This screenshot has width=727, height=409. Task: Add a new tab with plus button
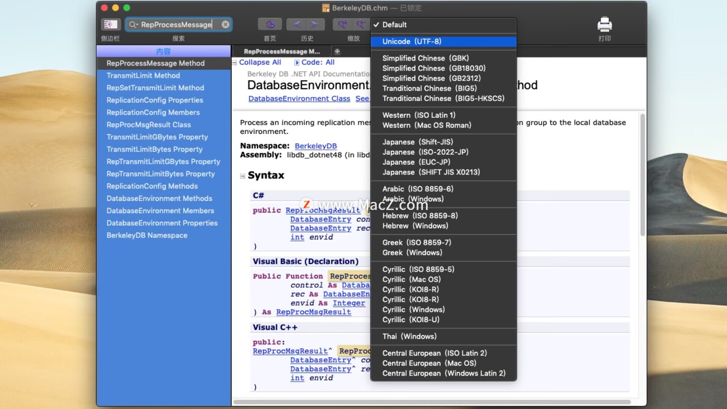pos(337,51)
